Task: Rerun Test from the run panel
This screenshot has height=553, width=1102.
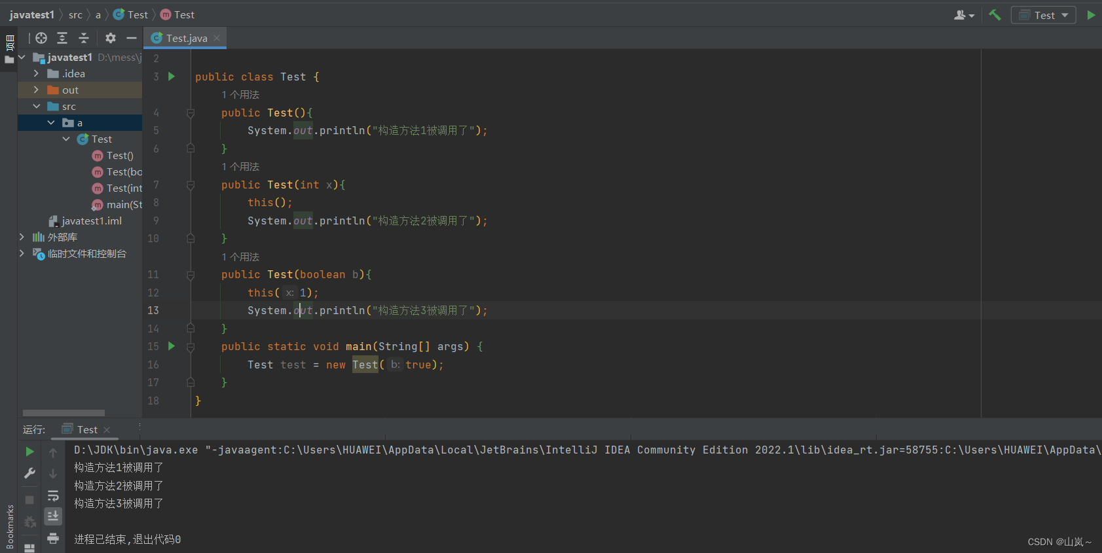Action: pos(29,452)
